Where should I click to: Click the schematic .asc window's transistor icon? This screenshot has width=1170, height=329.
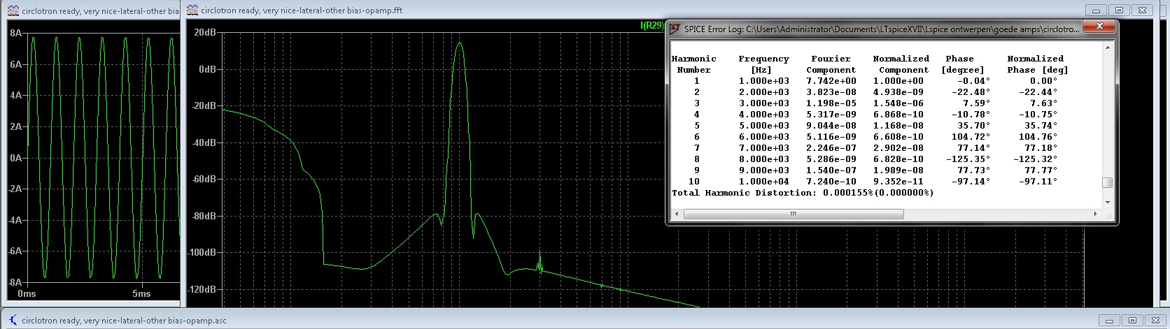coord(13,321)
